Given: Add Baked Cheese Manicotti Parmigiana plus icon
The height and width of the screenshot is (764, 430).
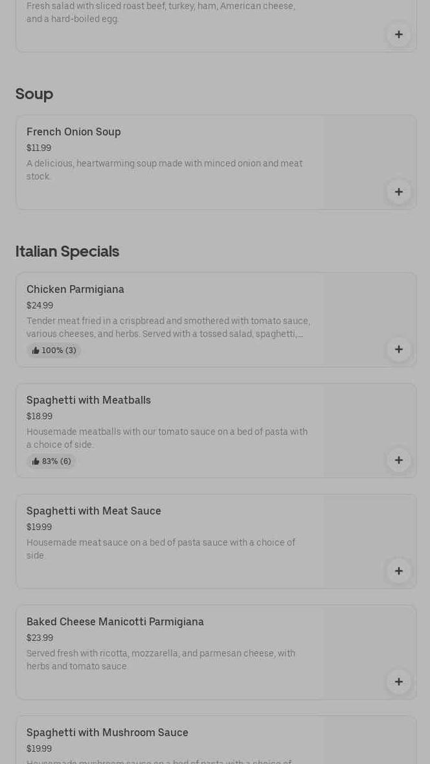Looking at the screenshot, I should pos(398,682).
